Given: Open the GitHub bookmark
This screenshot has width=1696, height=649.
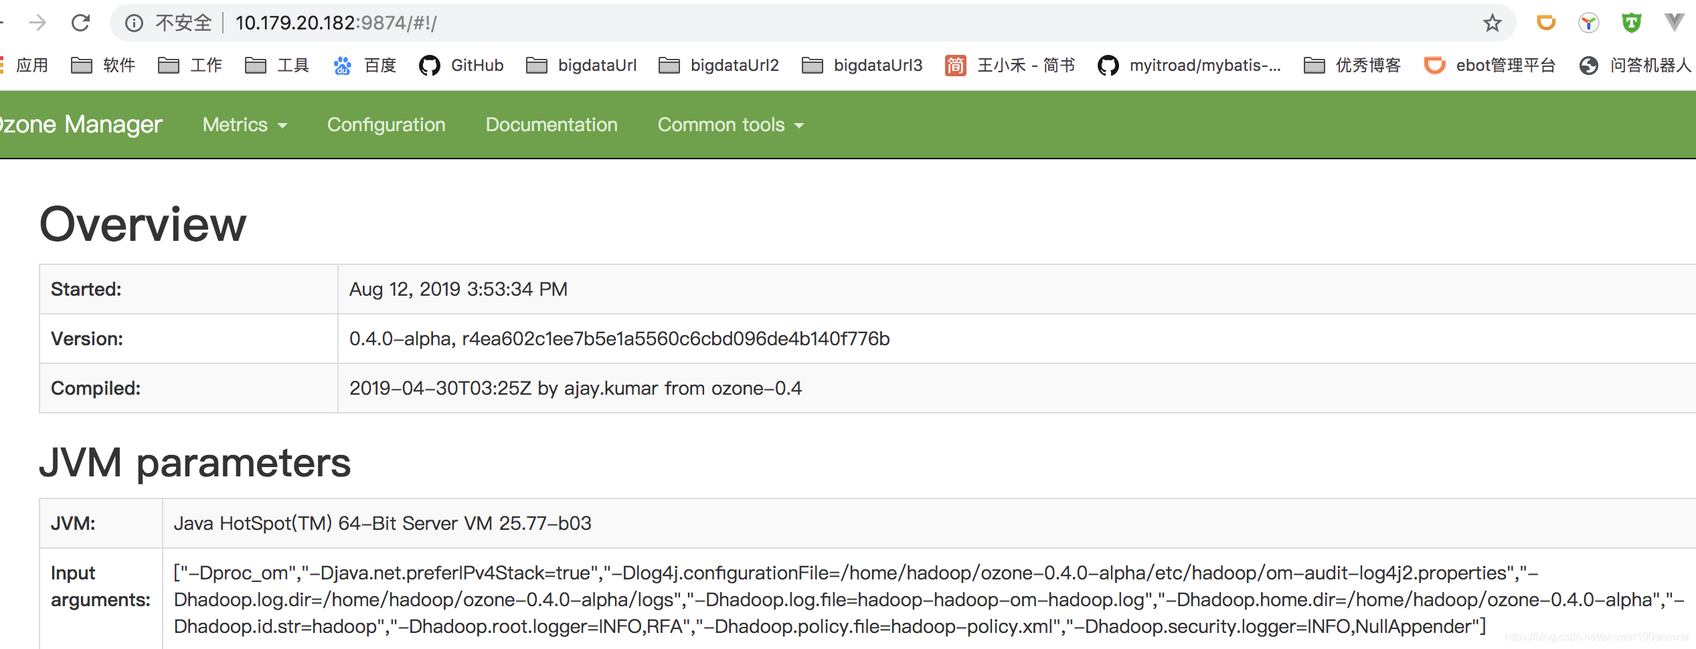Looking at the screenshot, I should pyautogui.click(x=461, y=65).
